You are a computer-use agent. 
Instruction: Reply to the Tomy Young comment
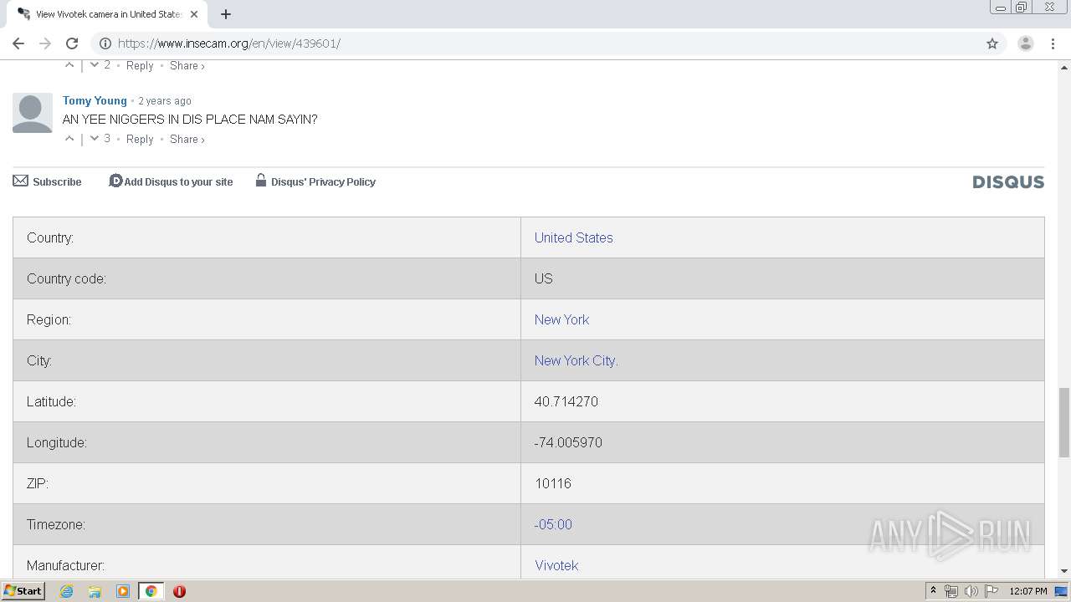pos(140,140)
